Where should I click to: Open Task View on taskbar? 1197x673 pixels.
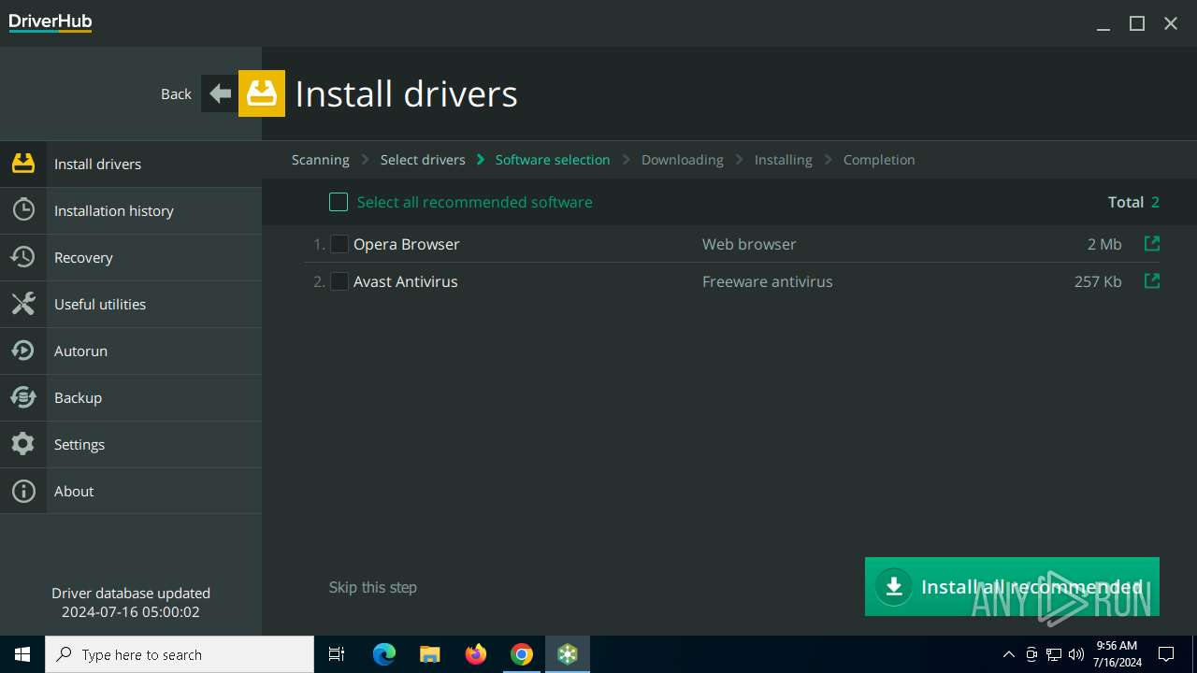pos(337,654)
